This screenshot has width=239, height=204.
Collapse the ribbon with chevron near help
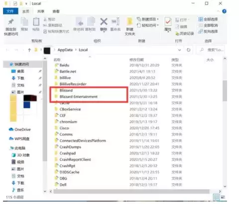click(218, 11)
